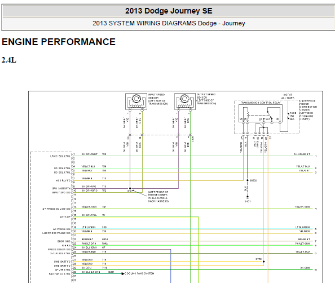Click the 'COOLING FANS SYSTEM' reference text
The image size is (335, 283).
139,273
